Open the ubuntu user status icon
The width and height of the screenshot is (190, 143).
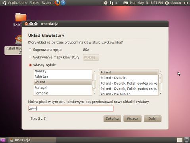pos(167,3)
